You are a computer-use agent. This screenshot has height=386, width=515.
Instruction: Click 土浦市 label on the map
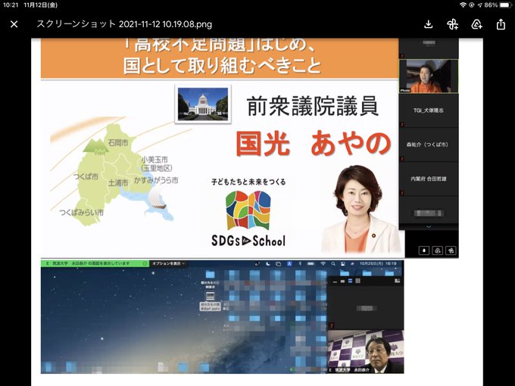point(118,183)
